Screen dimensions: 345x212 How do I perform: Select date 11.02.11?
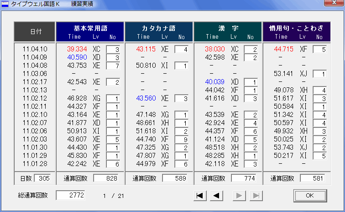pos(35,106)
